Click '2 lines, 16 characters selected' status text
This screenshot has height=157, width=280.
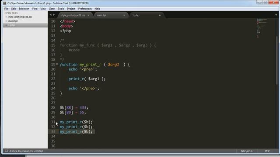coord(26,151)
